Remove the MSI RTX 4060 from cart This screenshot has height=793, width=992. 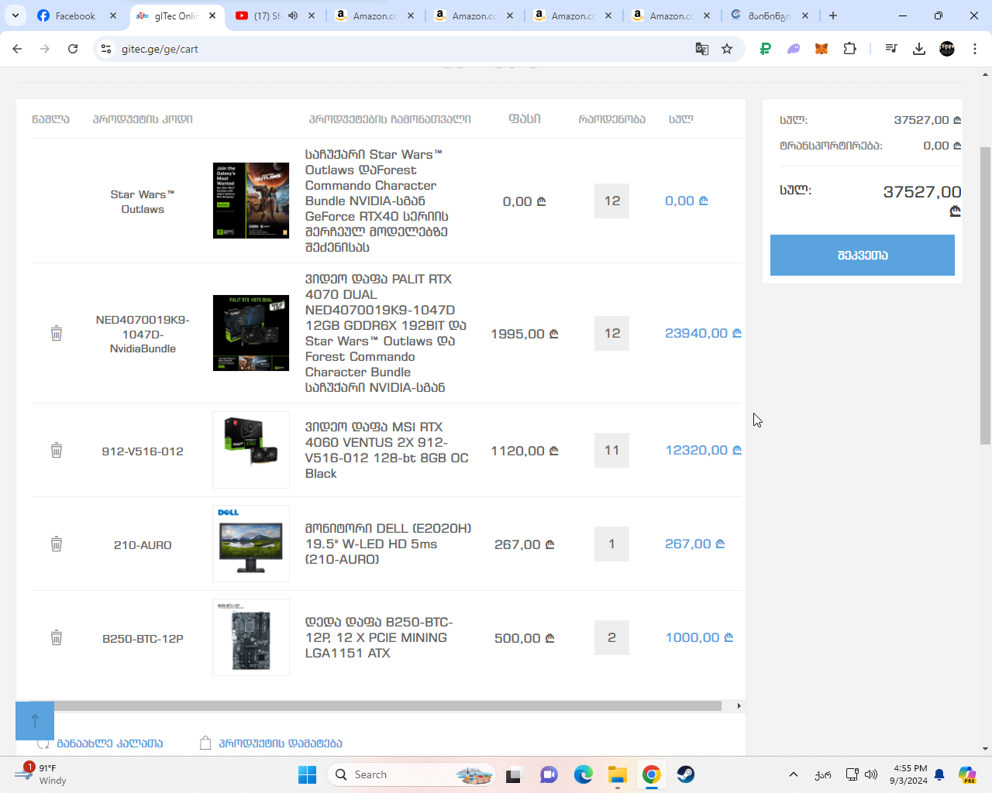57,451
